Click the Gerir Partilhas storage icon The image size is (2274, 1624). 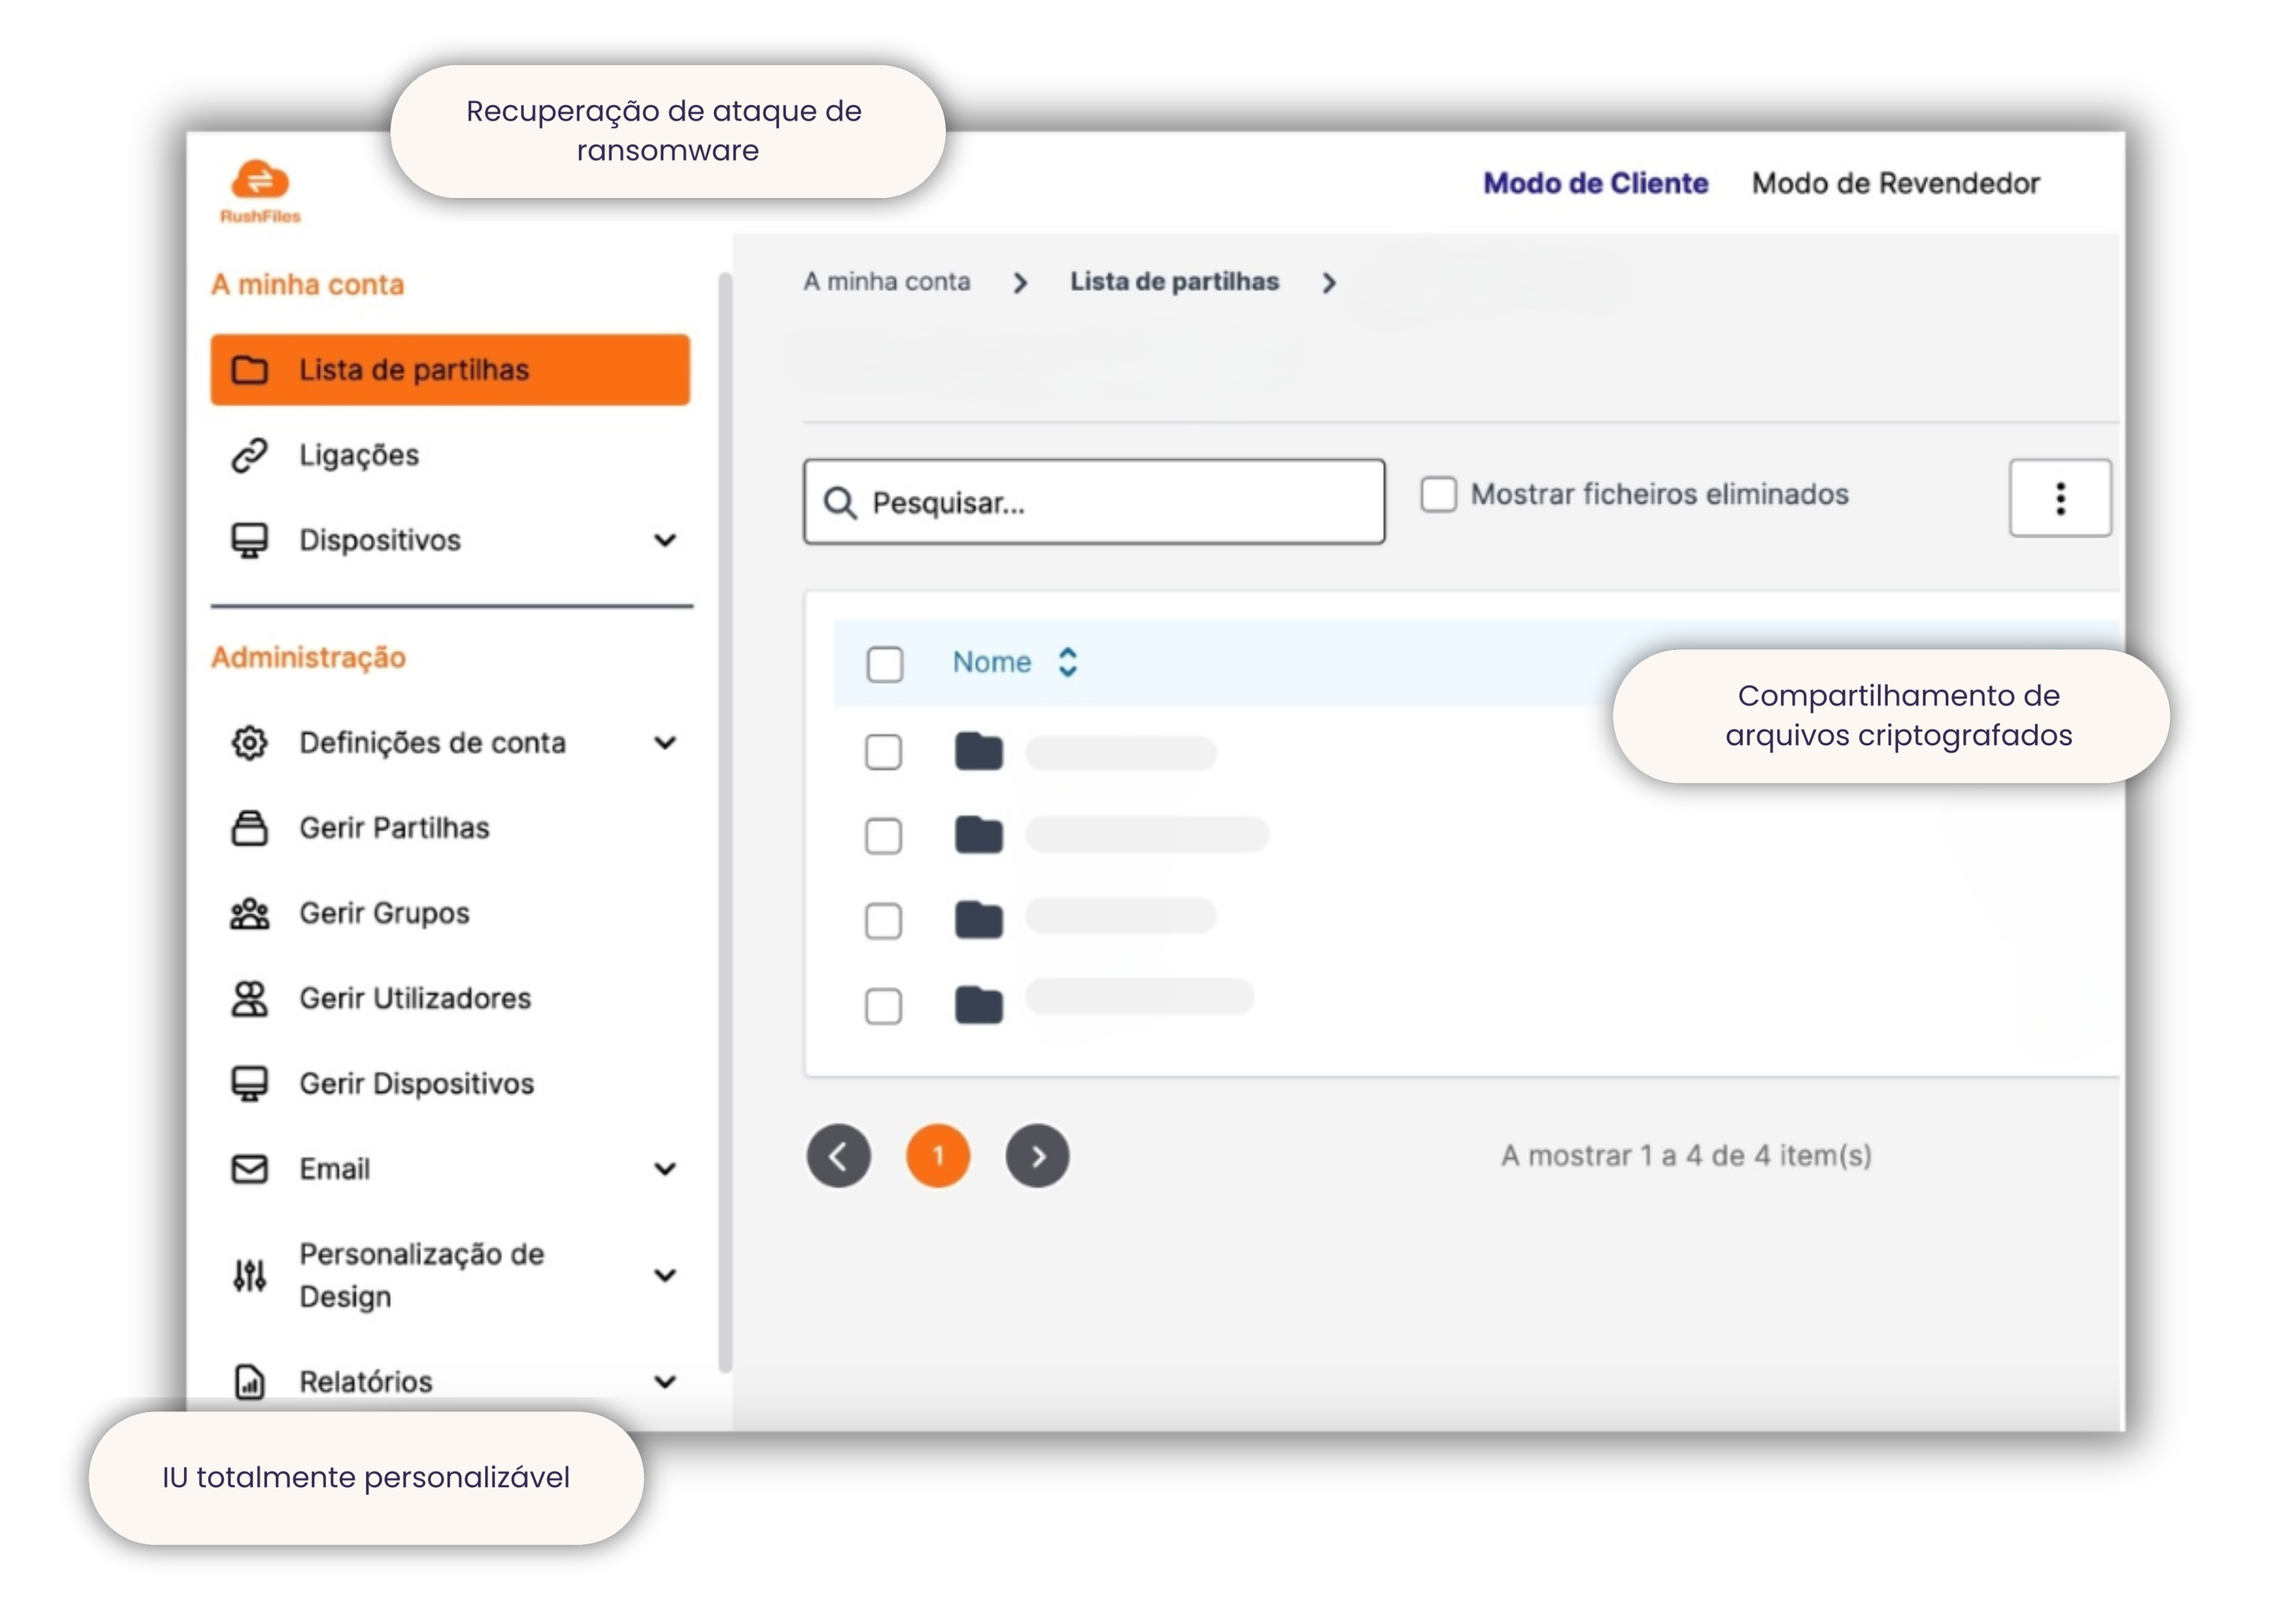point(250,828)
